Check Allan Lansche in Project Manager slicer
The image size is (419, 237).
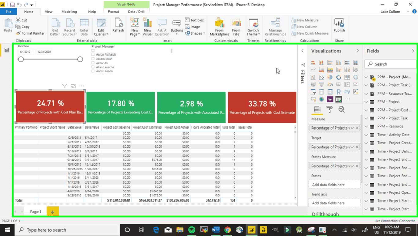pyautogui.click(x=93, y=67)
